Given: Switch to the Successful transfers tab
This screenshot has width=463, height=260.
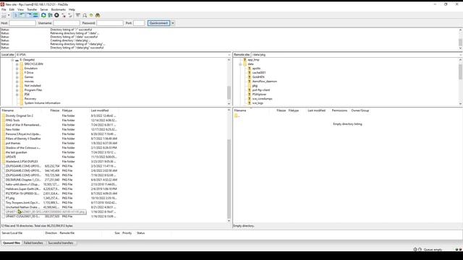Looking at the screenshot, I should coord(61,243).
